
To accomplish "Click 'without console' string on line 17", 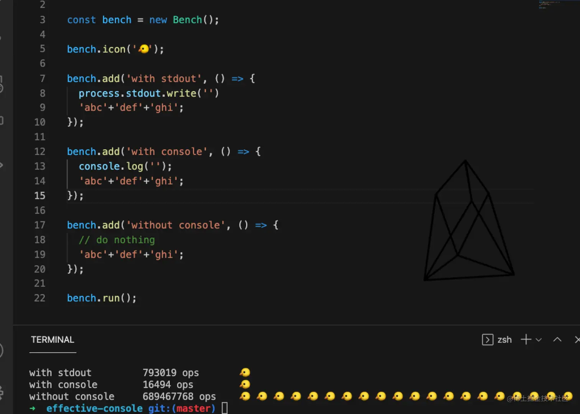I will point(176,225).
